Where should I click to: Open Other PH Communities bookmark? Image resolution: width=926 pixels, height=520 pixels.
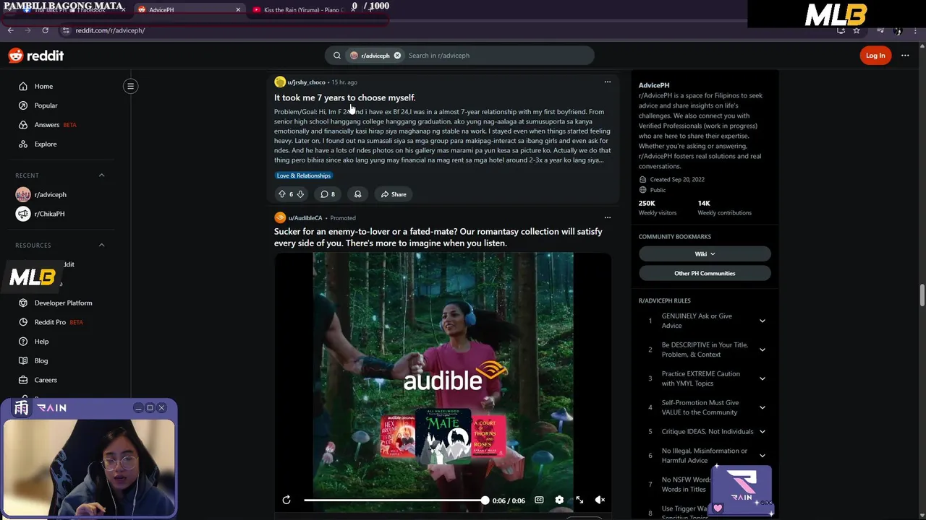705,273
